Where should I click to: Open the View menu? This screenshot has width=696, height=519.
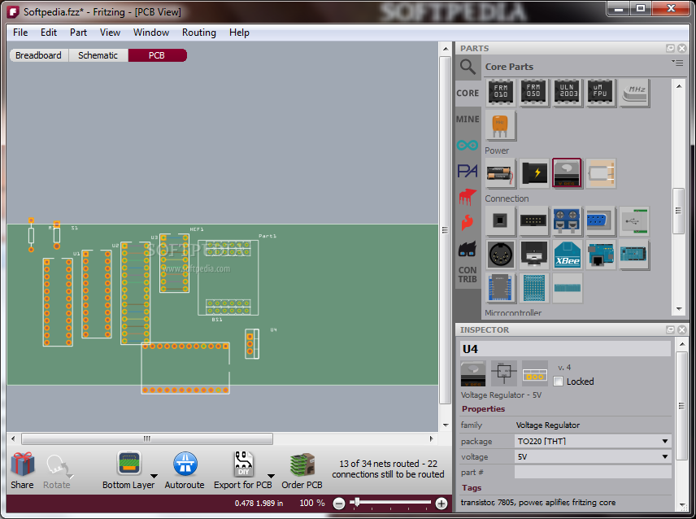[x=110, y=33]
